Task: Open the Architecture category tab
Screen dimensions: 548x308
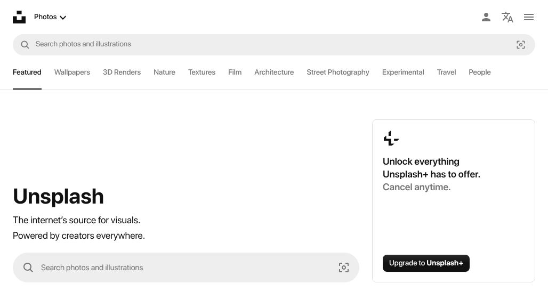Action: (x=274, y=72)
